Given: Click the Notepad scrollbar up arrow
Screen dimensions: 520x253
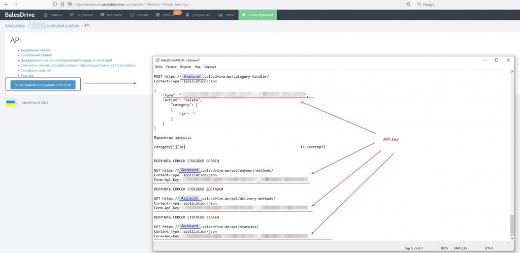Looking at the screenshot, I should 512,72.
